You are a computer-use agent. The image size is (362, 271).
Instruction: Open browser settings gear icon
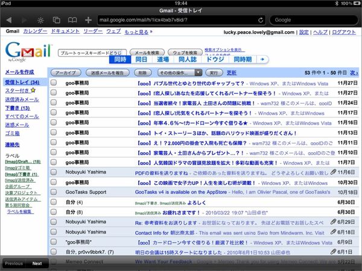[x=40, y=20]
